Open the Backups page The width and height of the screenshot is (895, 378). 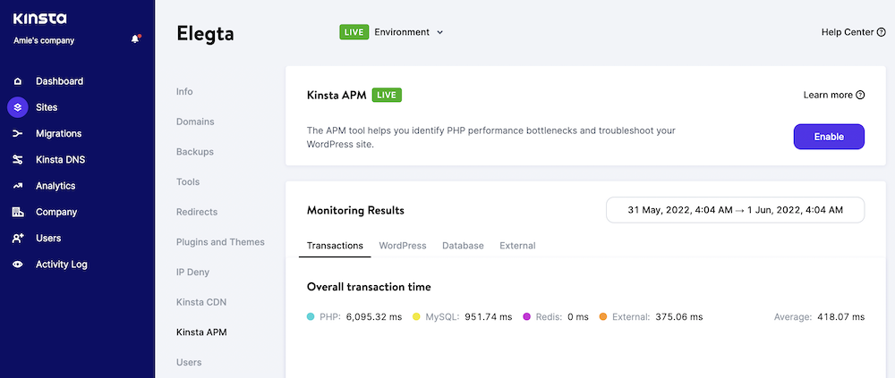click(195, 152)
